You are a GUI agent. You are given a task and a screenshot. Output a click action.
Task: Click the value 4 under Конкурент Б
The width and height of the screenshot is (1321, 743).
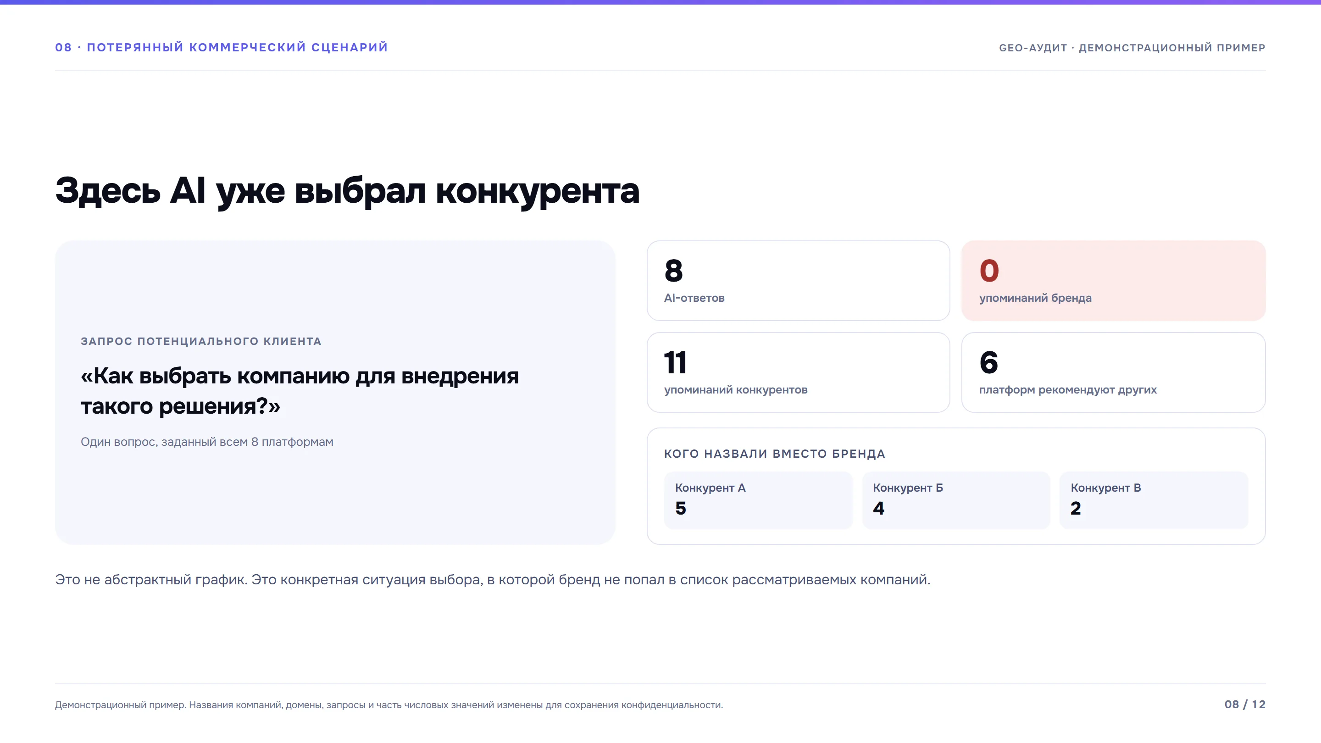tap(878, 508)
